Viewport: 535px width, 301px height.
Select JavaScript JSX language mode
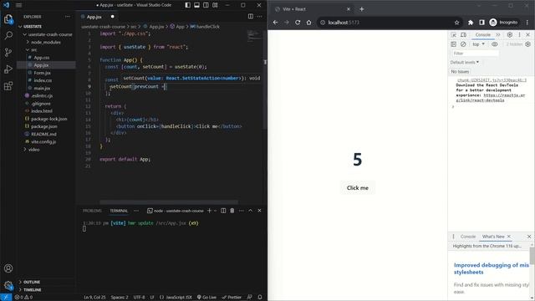point(176,298)
